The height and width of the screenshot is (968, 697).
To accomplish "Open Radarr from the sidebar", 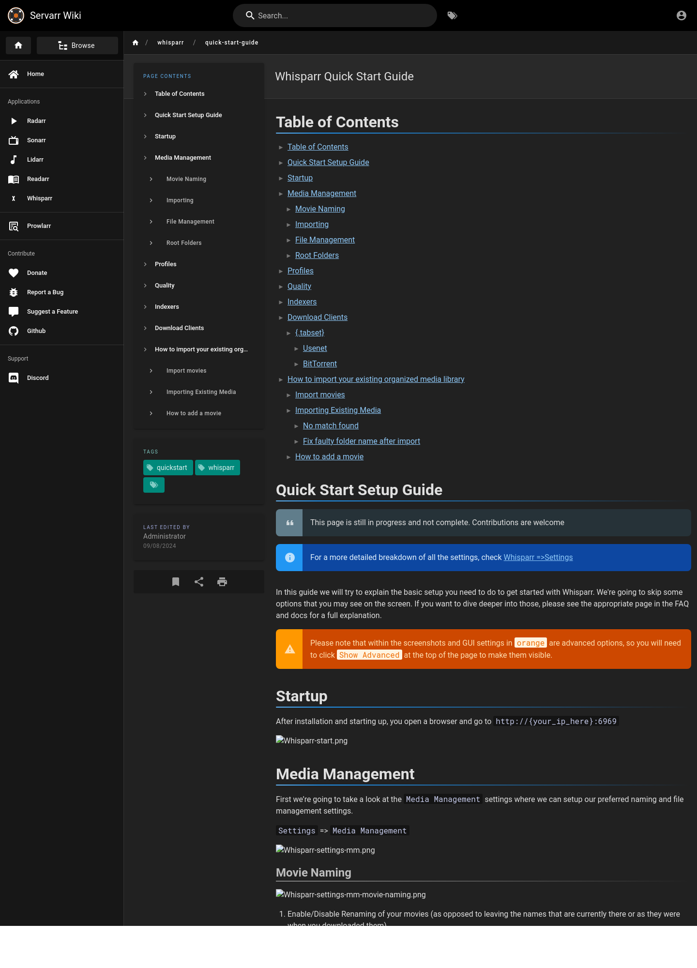I will (61, 121).
